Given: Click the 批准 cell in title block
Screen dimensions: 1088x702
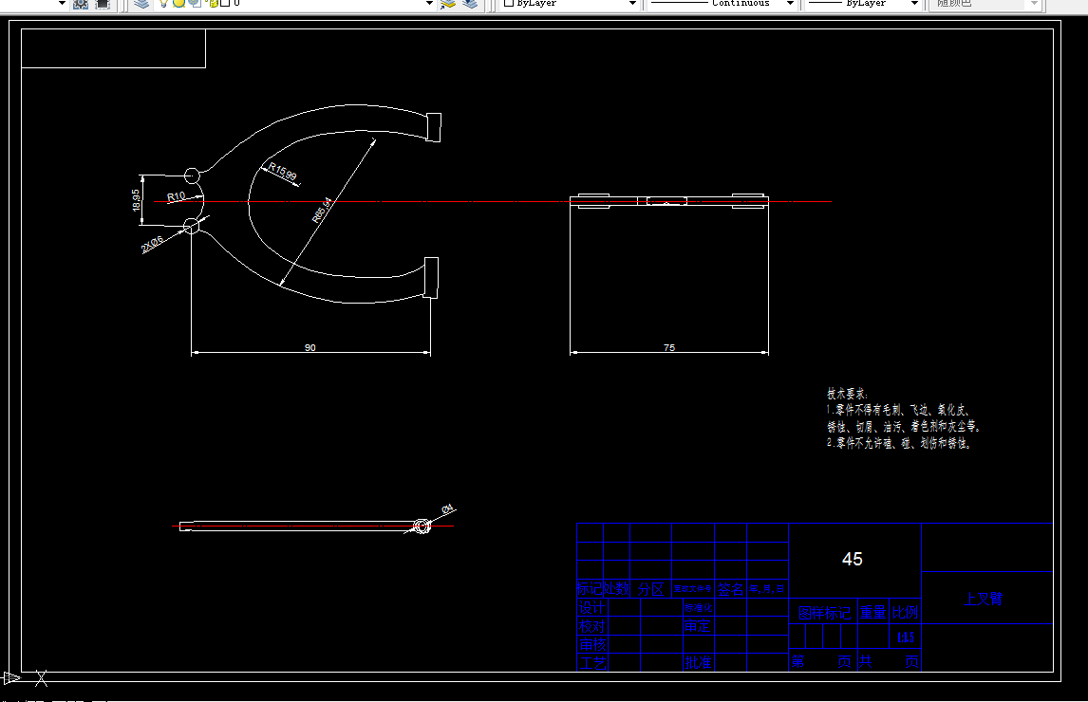Looking at the screenshot, I should click(698, 662).
